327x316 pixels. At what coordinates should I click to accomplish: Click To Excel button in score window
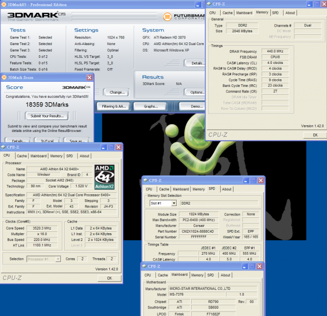[x=47, y=141]
